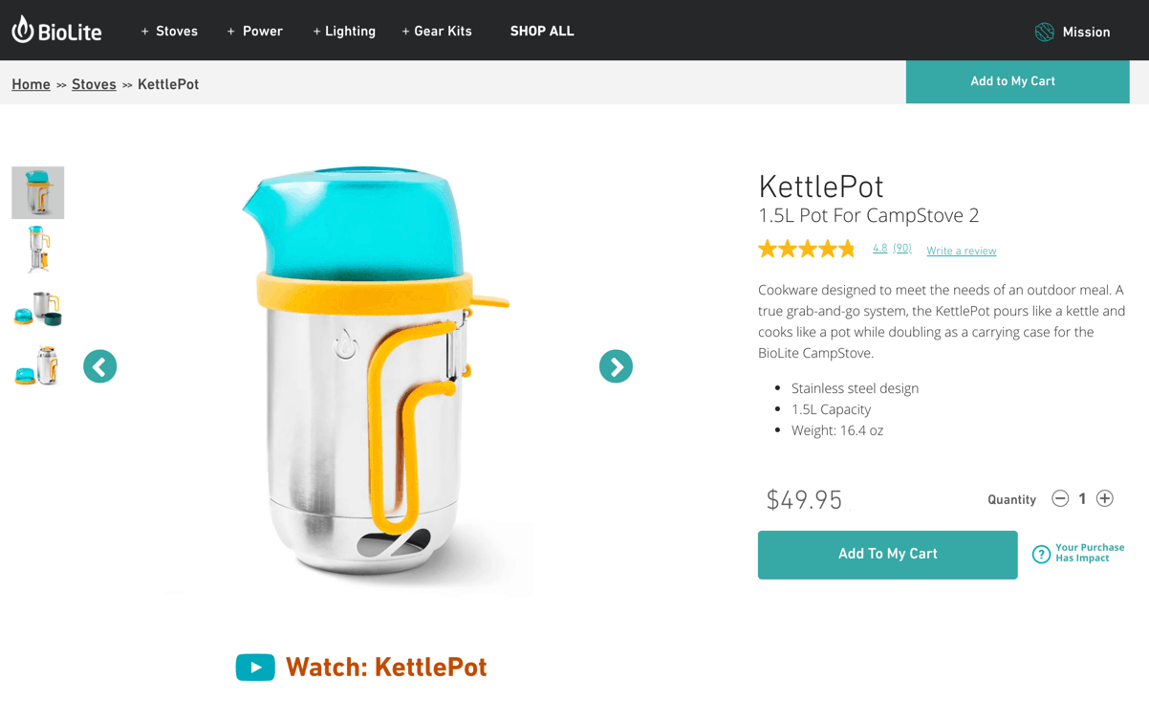Increase quantity with the plus icon

point(1105,498)
